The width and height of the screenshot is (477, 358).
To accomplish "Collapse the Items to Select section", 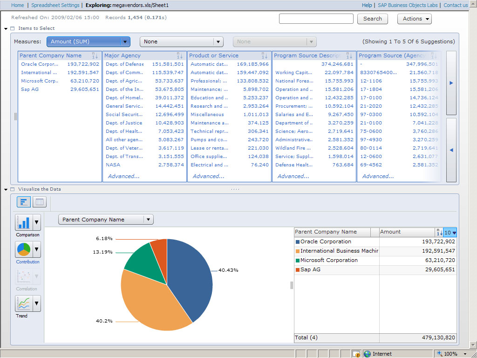I will pos(6,28).
